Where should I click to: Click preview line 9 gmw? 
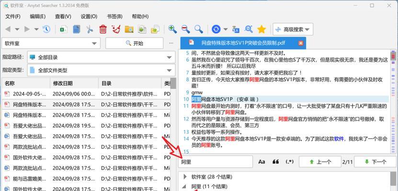(x=197, y=92)
